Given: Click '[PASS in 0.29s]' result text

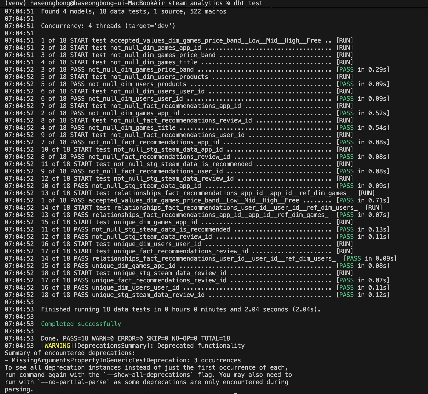Looking at the screenshot, I should (363, 70).
